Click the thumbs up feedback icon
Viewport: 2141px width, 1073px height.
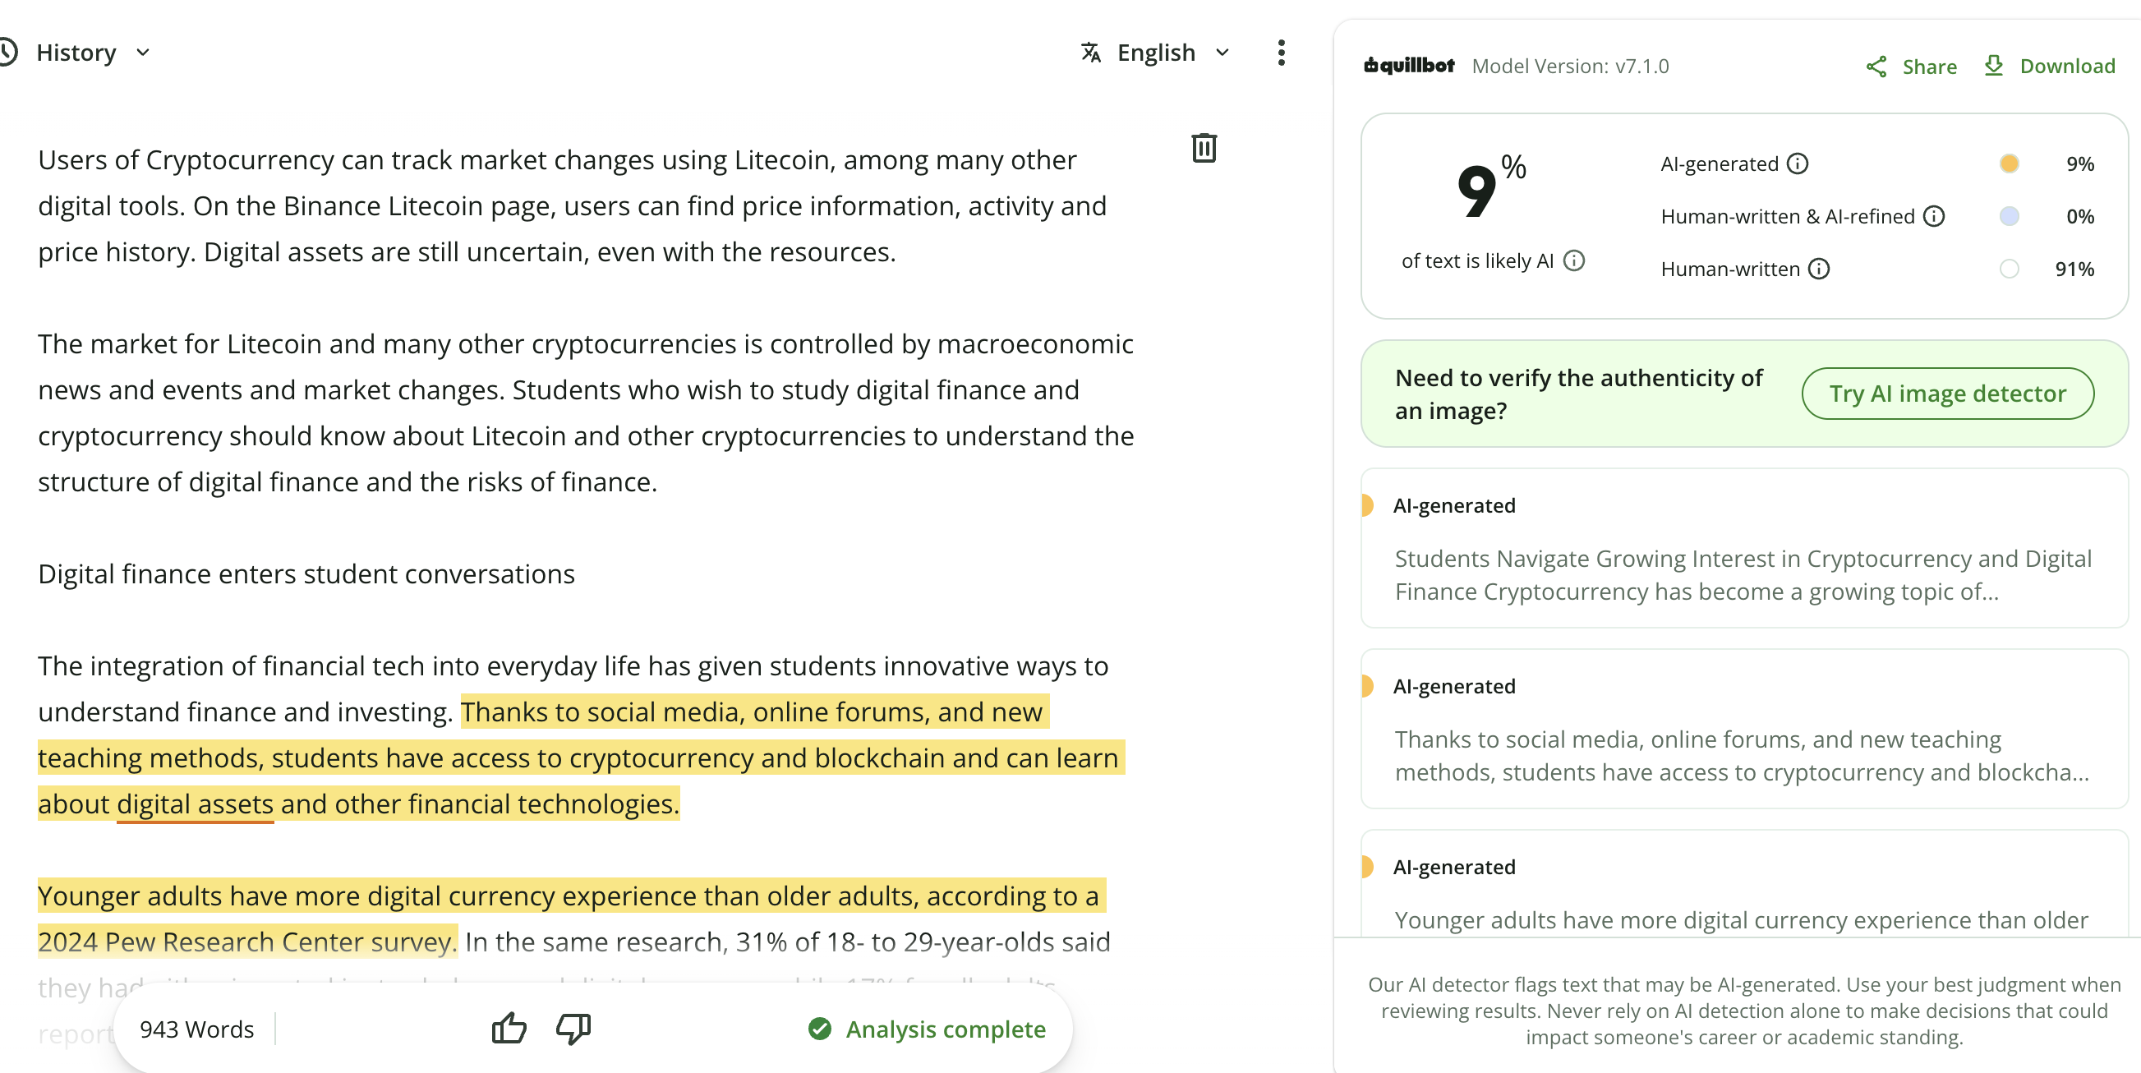(x=509, y=1028)
